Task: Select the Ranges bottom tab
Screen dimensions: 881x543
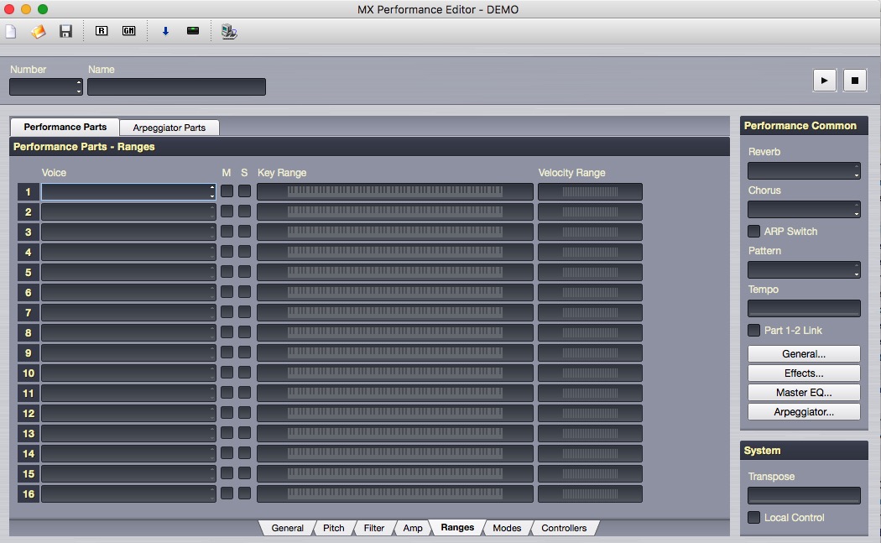Action: (x=457, y=527)
